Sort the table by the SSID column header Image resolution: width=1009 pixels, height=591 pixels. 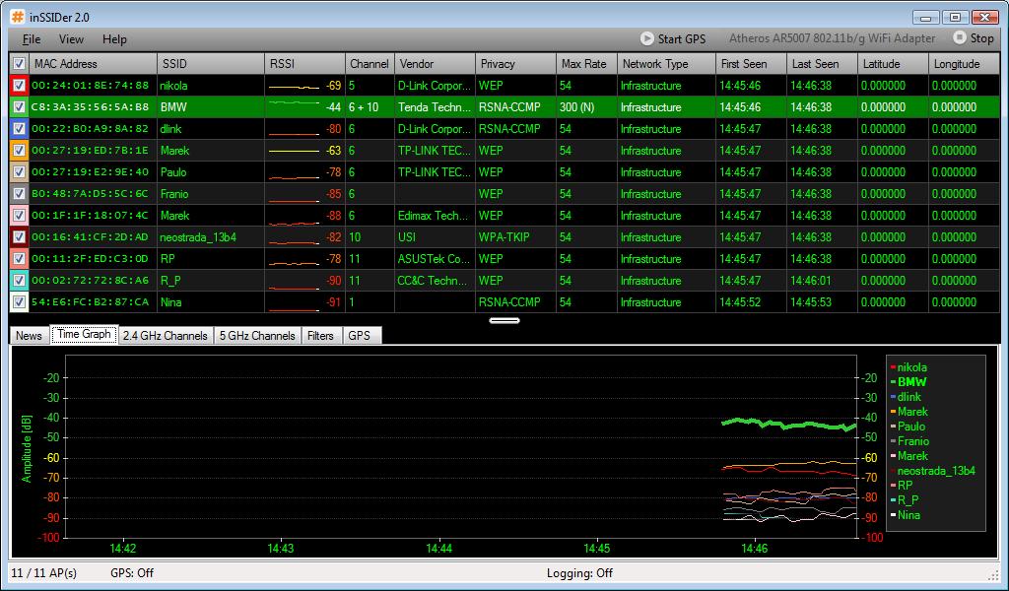(x=211, y=64)
